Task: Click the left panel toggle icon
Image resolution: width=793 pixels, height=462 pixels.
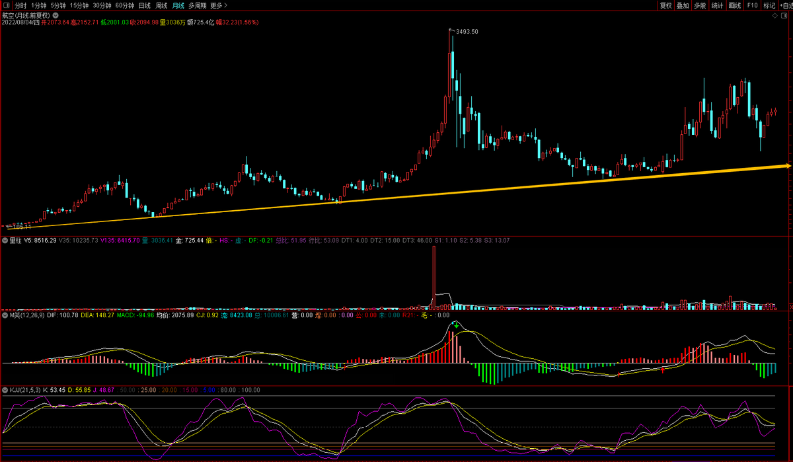Action: tap(6, 5)
